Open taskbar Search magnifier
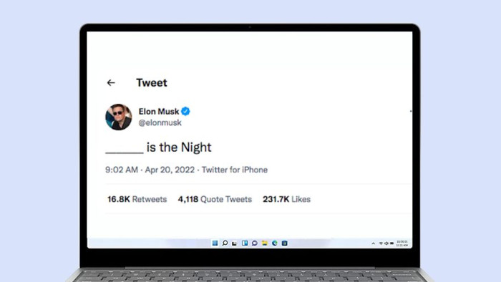 (x=225, y=243)
